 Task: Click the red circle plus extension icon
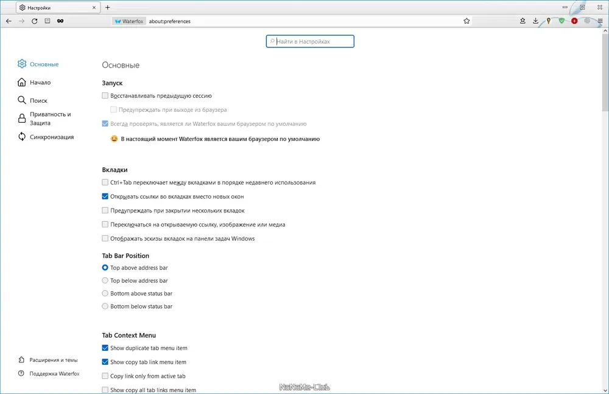574,21
